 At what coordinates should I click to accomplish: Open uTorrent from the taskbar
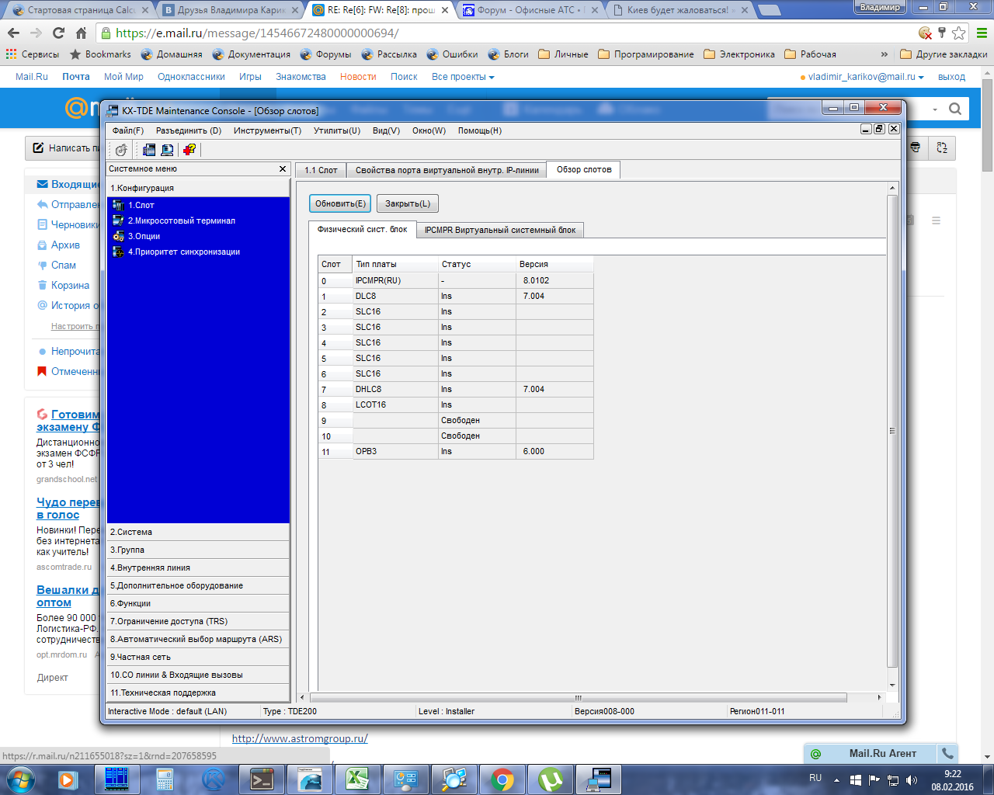coord(551,779)
